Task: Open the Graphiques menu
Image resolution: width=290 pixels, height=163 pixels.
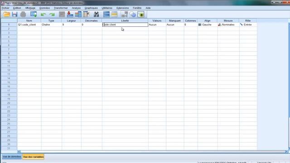Action: coord(91,8)
